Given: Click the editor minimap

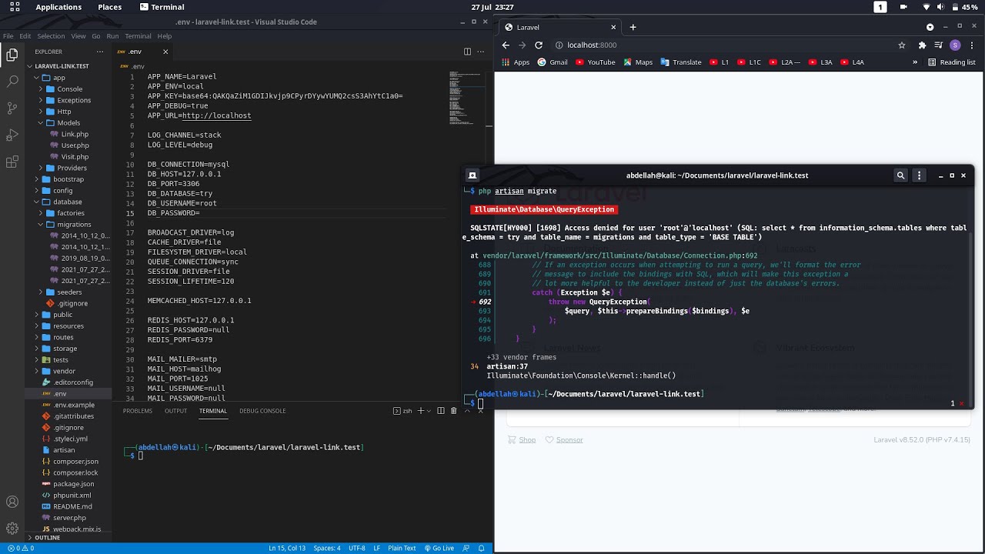Looking at the screenshot, I should 466,98.
